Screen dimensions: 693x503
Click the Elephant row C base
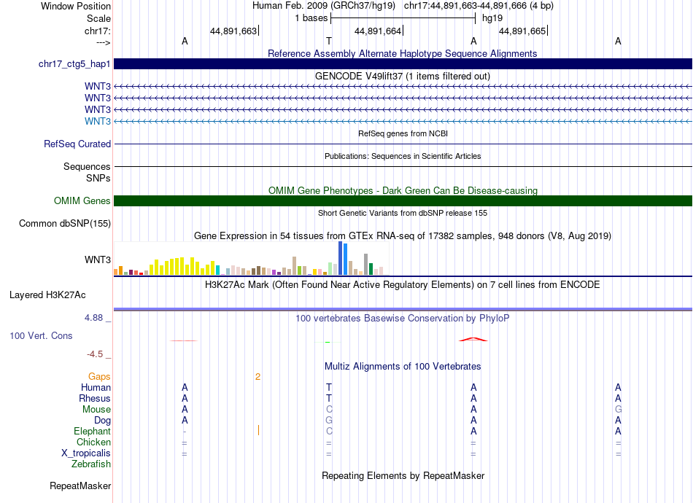pos(329,431)
